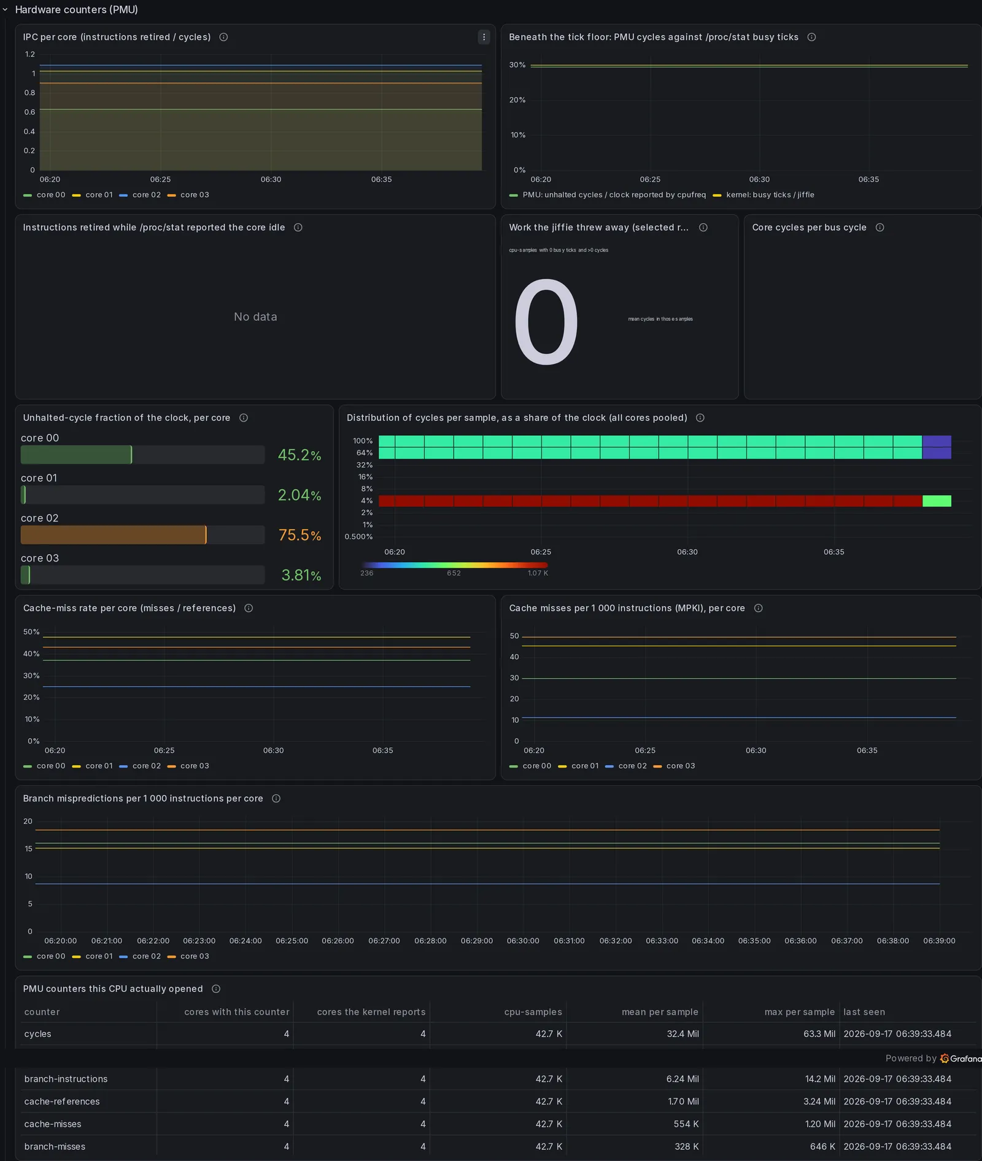The image size is (982, 1161).
Task: Open Unhalted-cycle fraction panel title
Action: (126, 418)
